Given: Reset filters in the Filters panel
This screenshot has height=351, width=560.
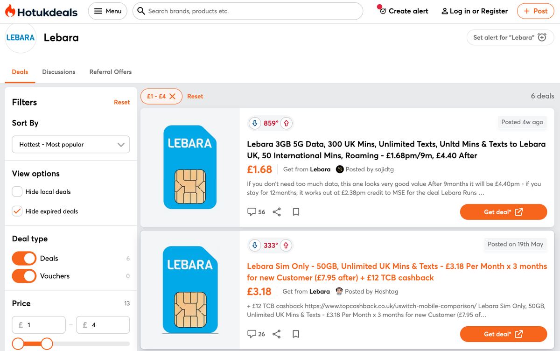Looking at the screenshot, I should pos(122,102).
